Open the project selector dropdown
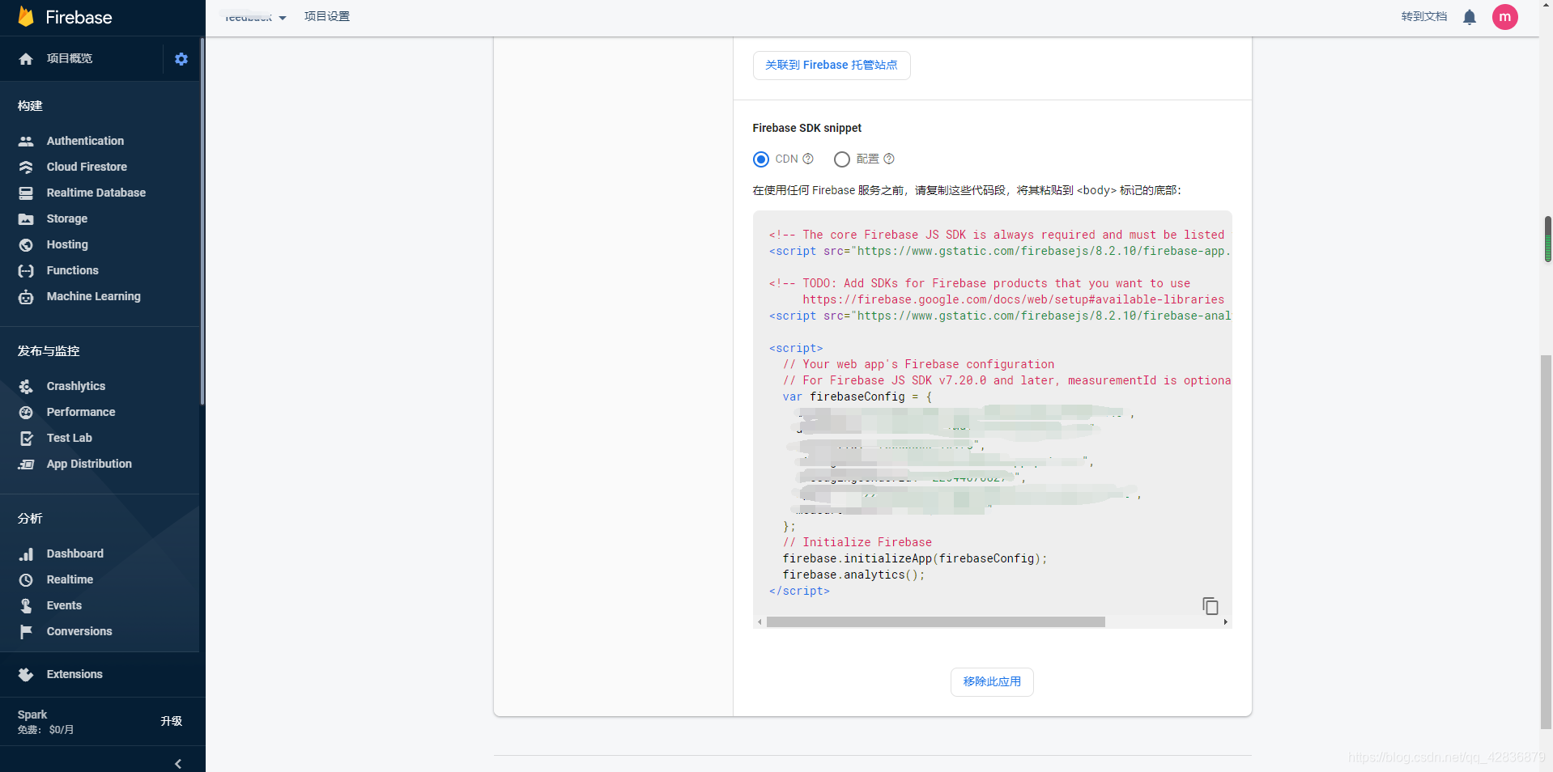 coord(253,17)
